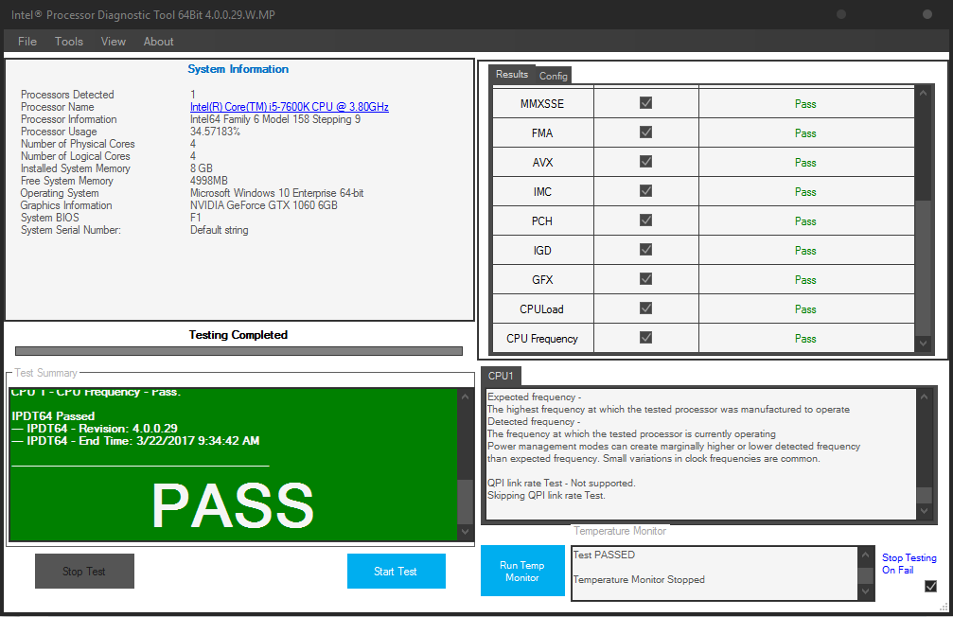Click the System Information heading
This screenshot has height=617, width=953.
pos(238,69)
